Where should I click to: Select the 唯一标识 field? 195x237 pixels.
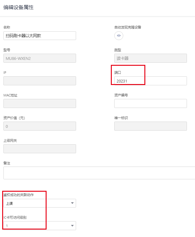click(150, 126)
